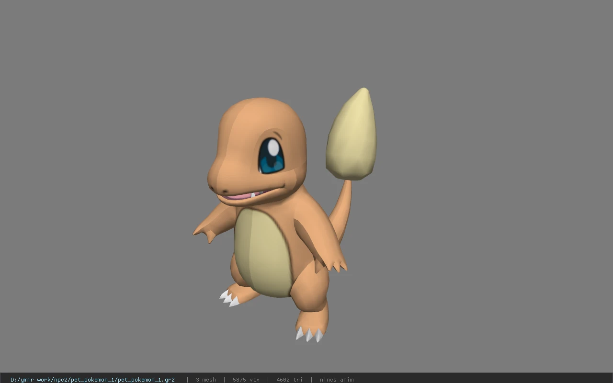Click the 'nincs anim' status entry
613x383 pixels.
[337, 380]
